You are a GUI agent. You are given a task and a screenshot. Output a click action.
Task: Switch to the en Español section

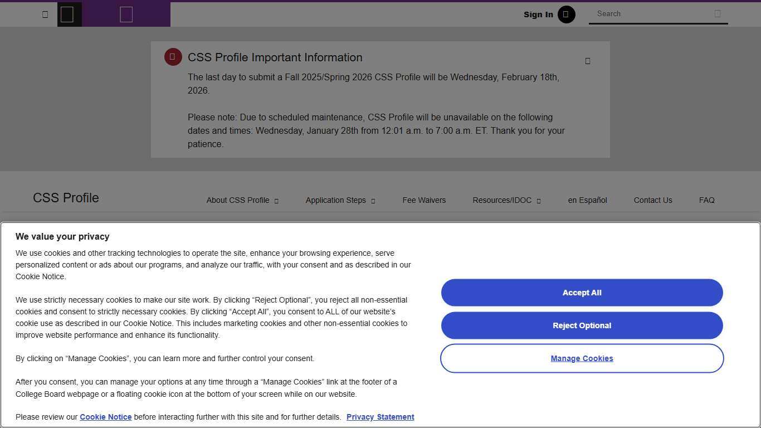point(587,200)
